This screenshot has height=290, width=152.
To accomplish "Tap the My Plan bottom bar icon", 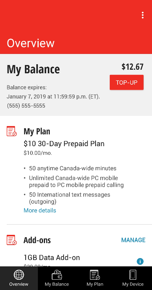I will click(x=95, y=275).
